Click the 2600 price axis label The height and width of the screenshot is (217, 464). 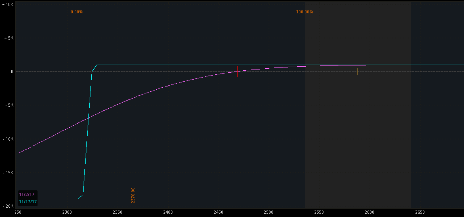370,212
